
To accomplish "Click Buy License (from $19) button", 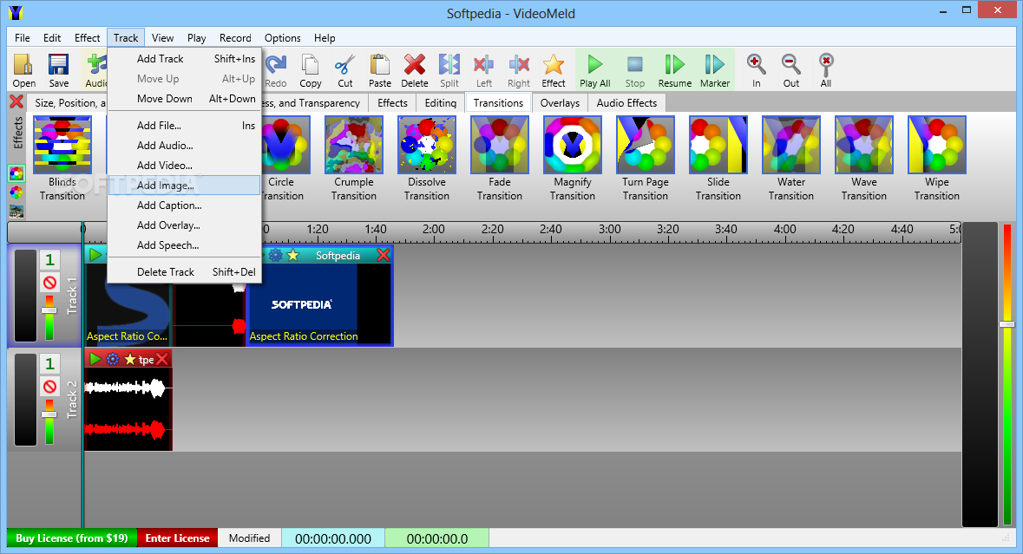I will click(x=72, y=538).
